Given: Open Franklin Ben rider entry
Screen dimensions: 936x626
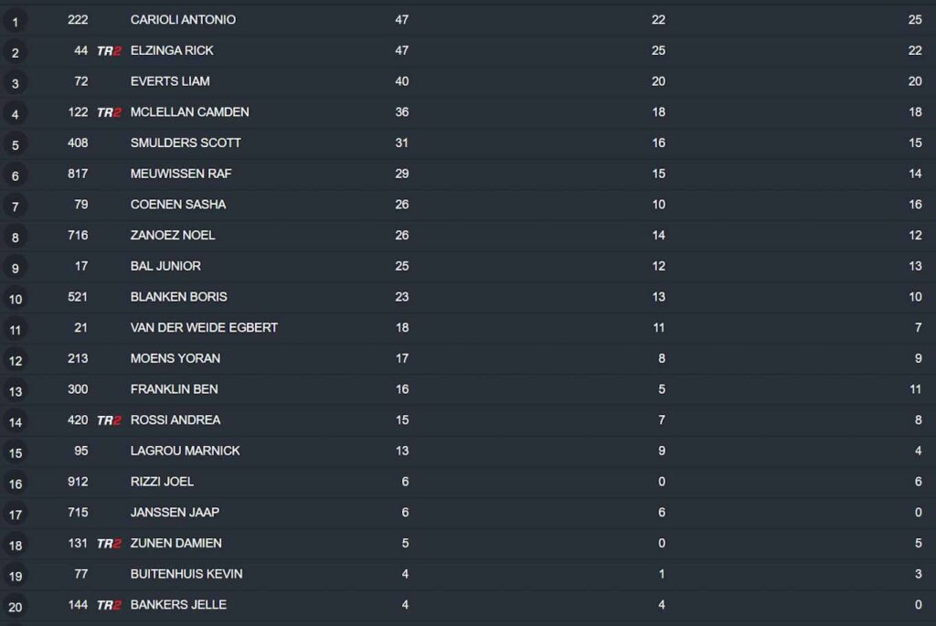Looking at the screenshot, I should tap(174, 389).
